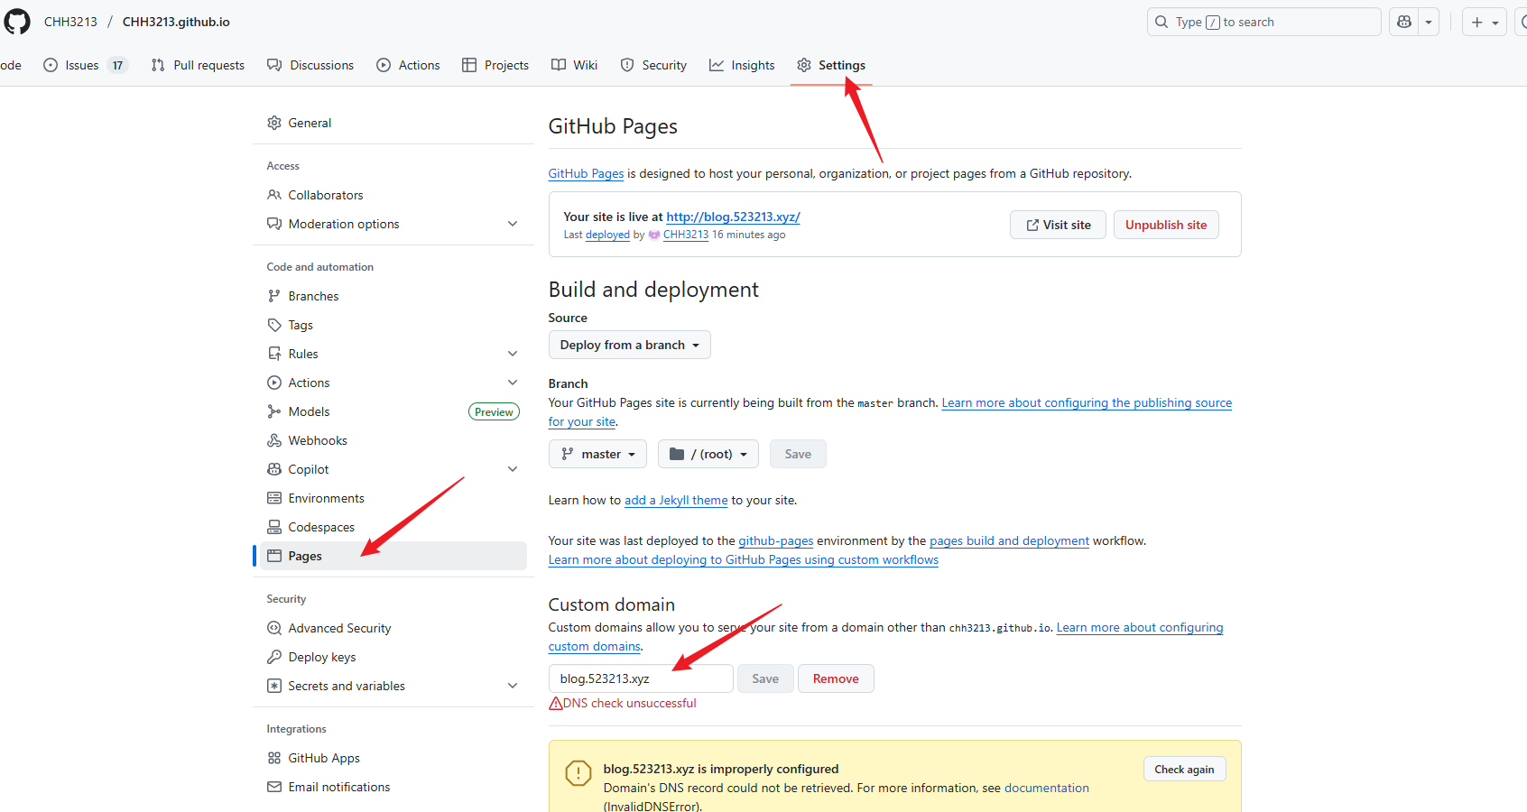The height and width of the screenshot is (812, 1527).
Task: Switch to the Pull requests tab
Action: coord(198,65)
